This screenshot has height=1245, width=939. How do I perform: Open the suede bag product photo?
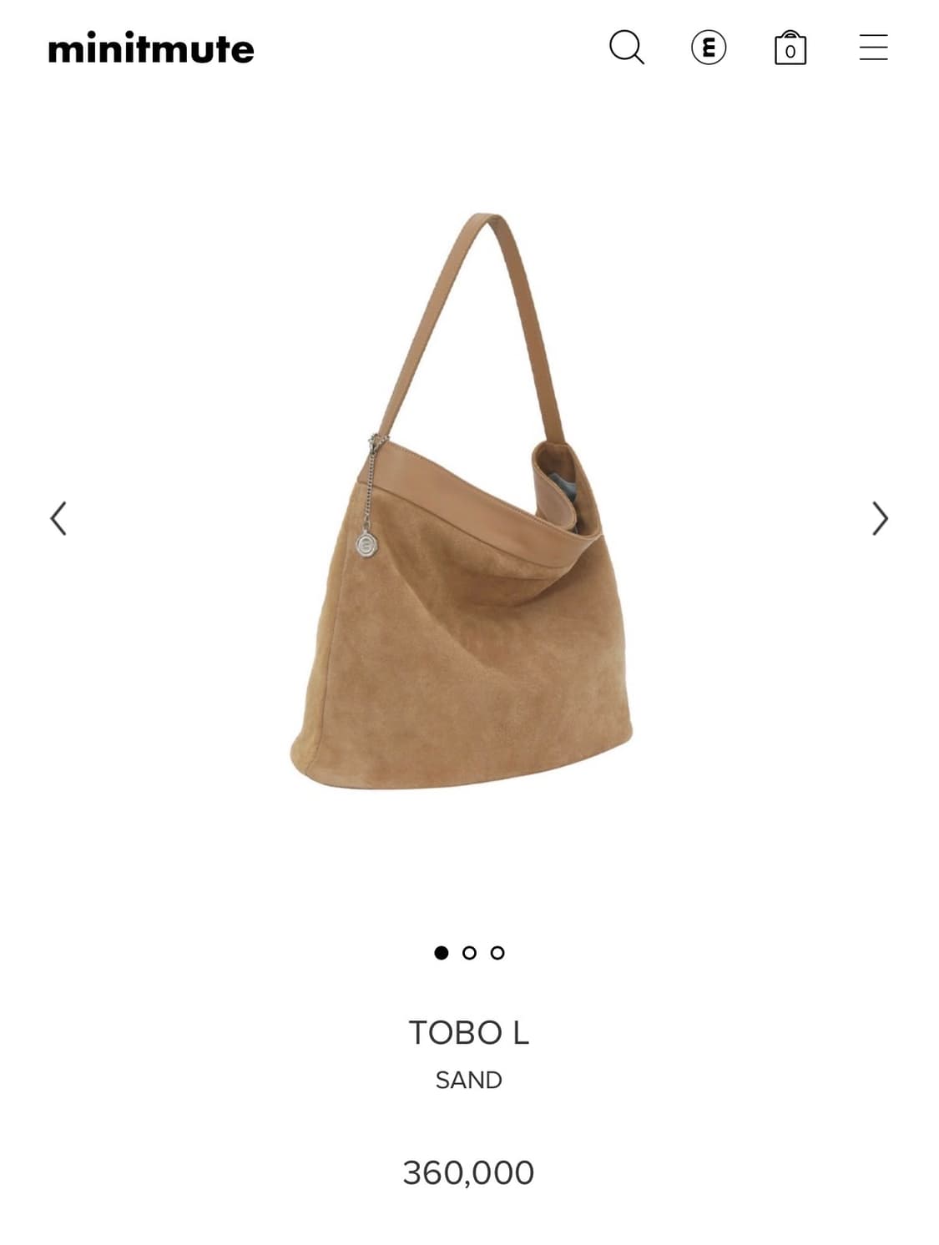[462, 501]
